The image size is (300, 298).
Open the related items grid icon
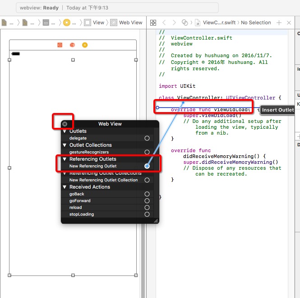pyautogui.click(x=153, y=23)
